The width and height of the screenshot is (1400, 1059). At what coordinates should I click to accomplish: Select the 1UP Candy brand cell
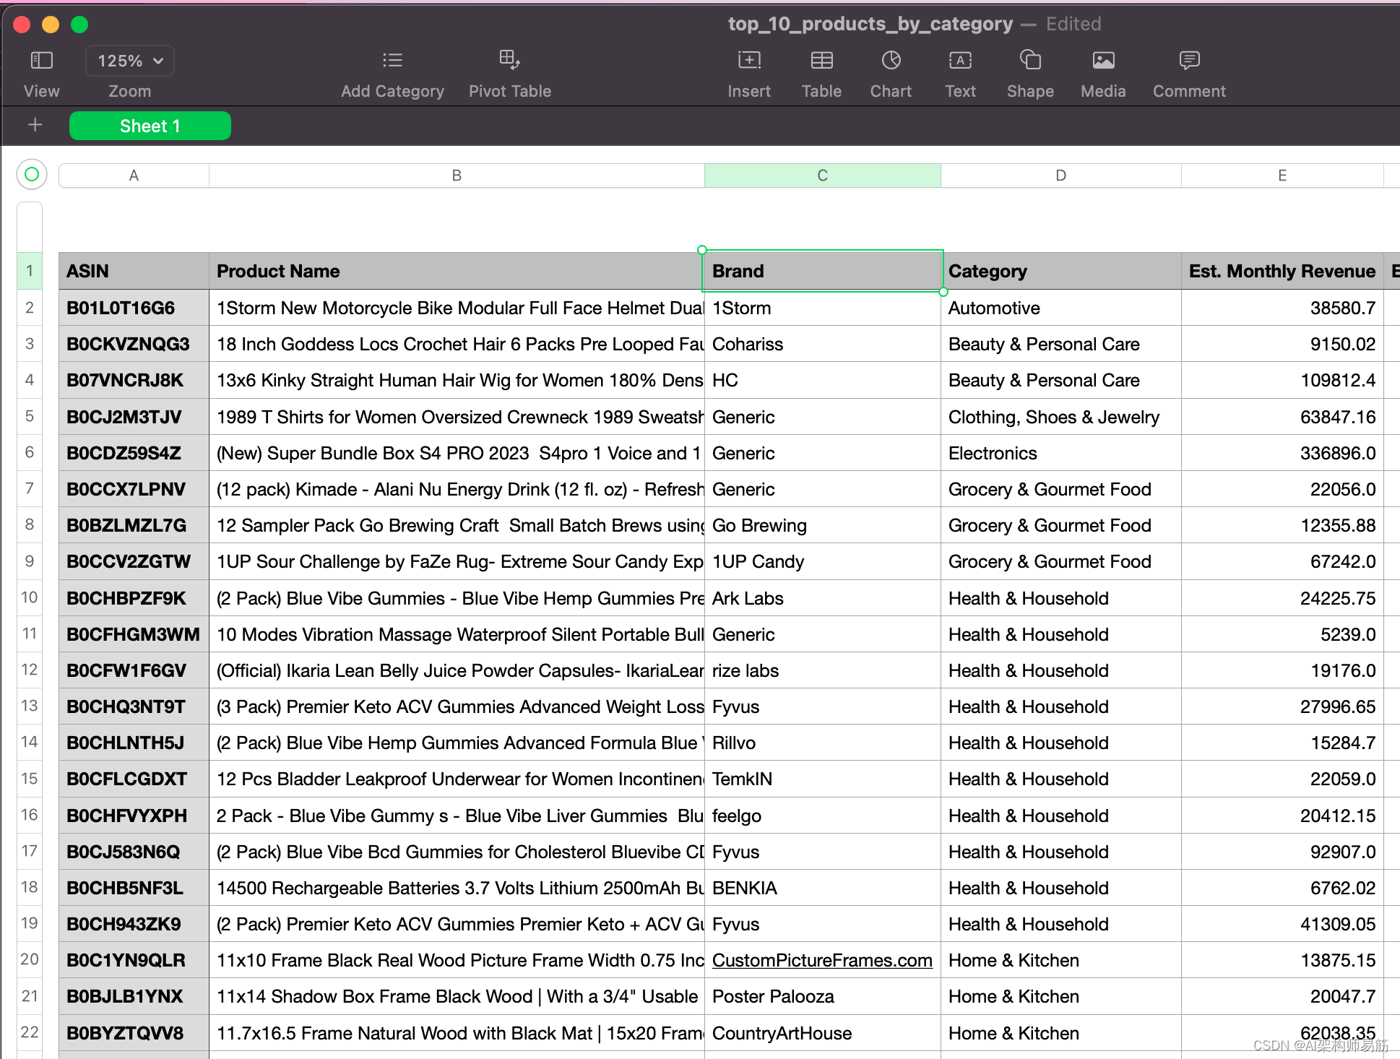pyautogui.click(x=822, y=561)
